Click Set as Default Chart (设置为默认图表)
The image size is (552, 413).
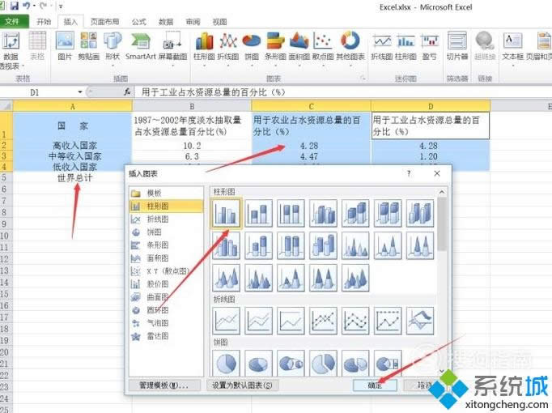(x=242, y=385)
